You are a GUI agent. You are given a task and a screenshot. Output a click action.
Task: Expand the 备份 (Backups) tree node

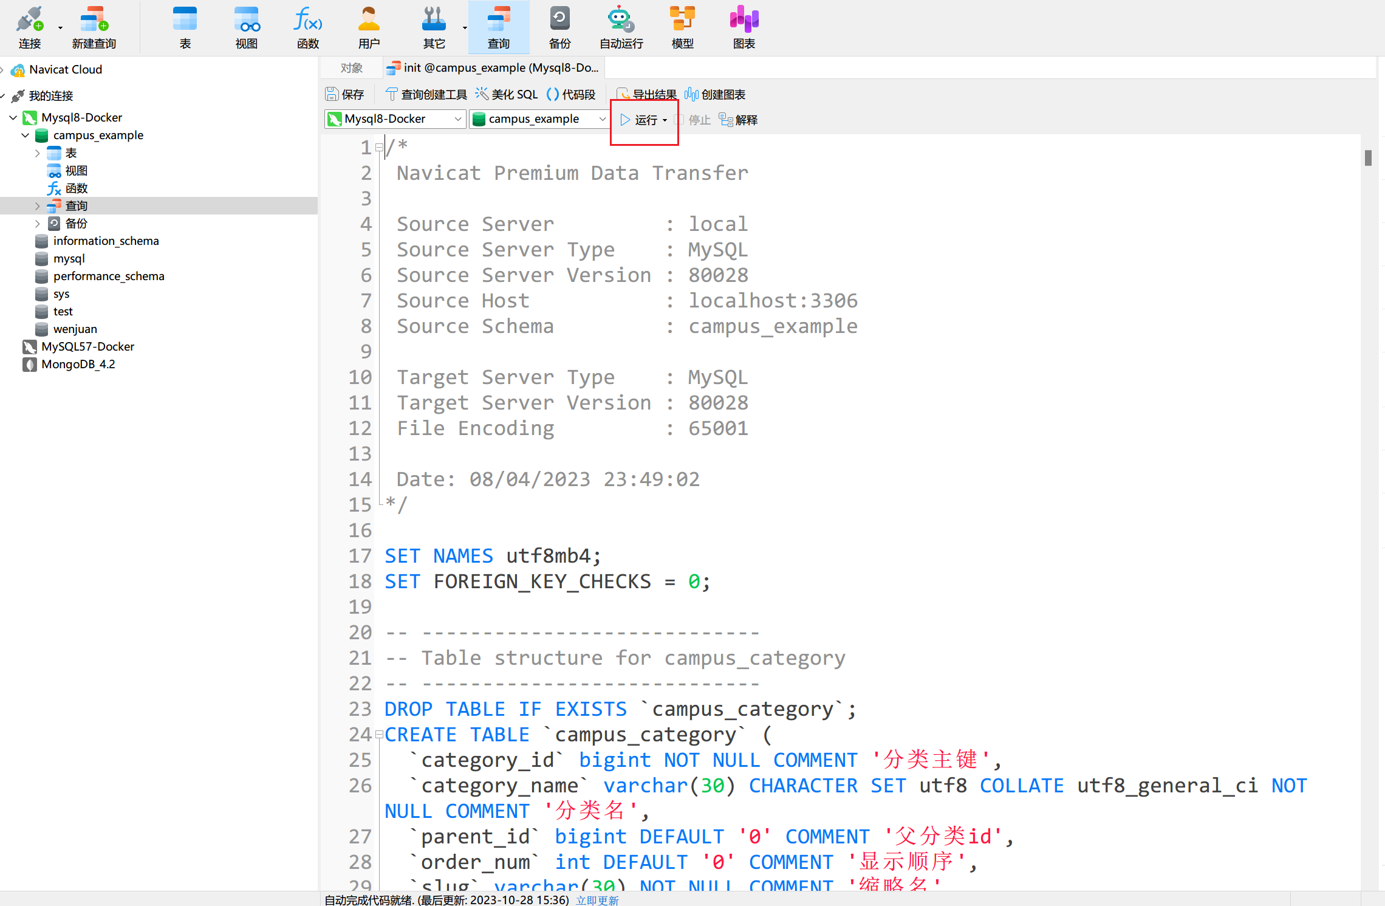[38, 224]
